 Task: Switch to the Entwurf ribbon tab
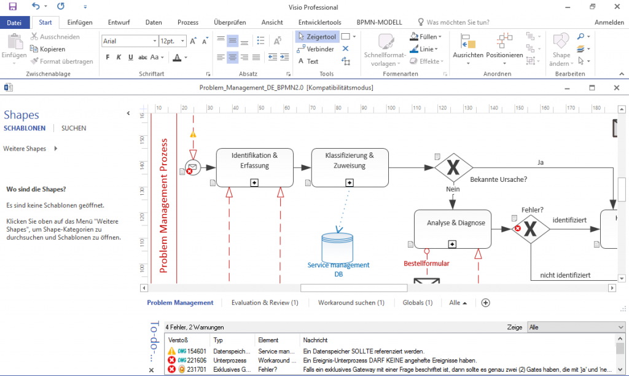click(119, 23)
